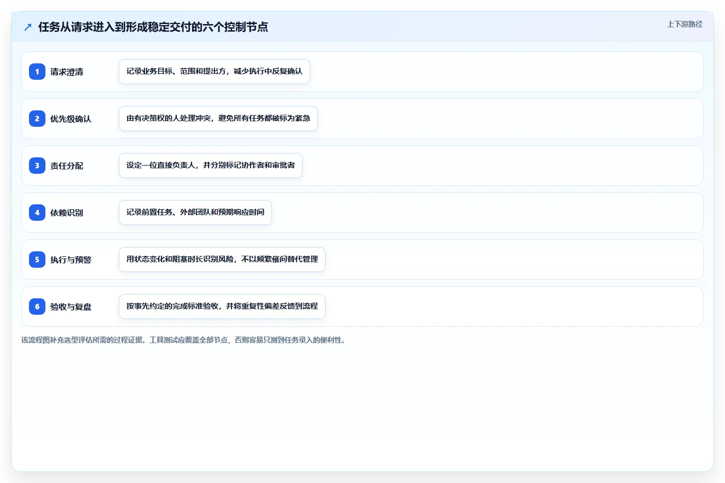The height and width of the screenshot is (483, 725).
Task: Click the box 按事先约定的完成标准验收，并将重复性偏差反馈到流程
Action: pos(222,307)
